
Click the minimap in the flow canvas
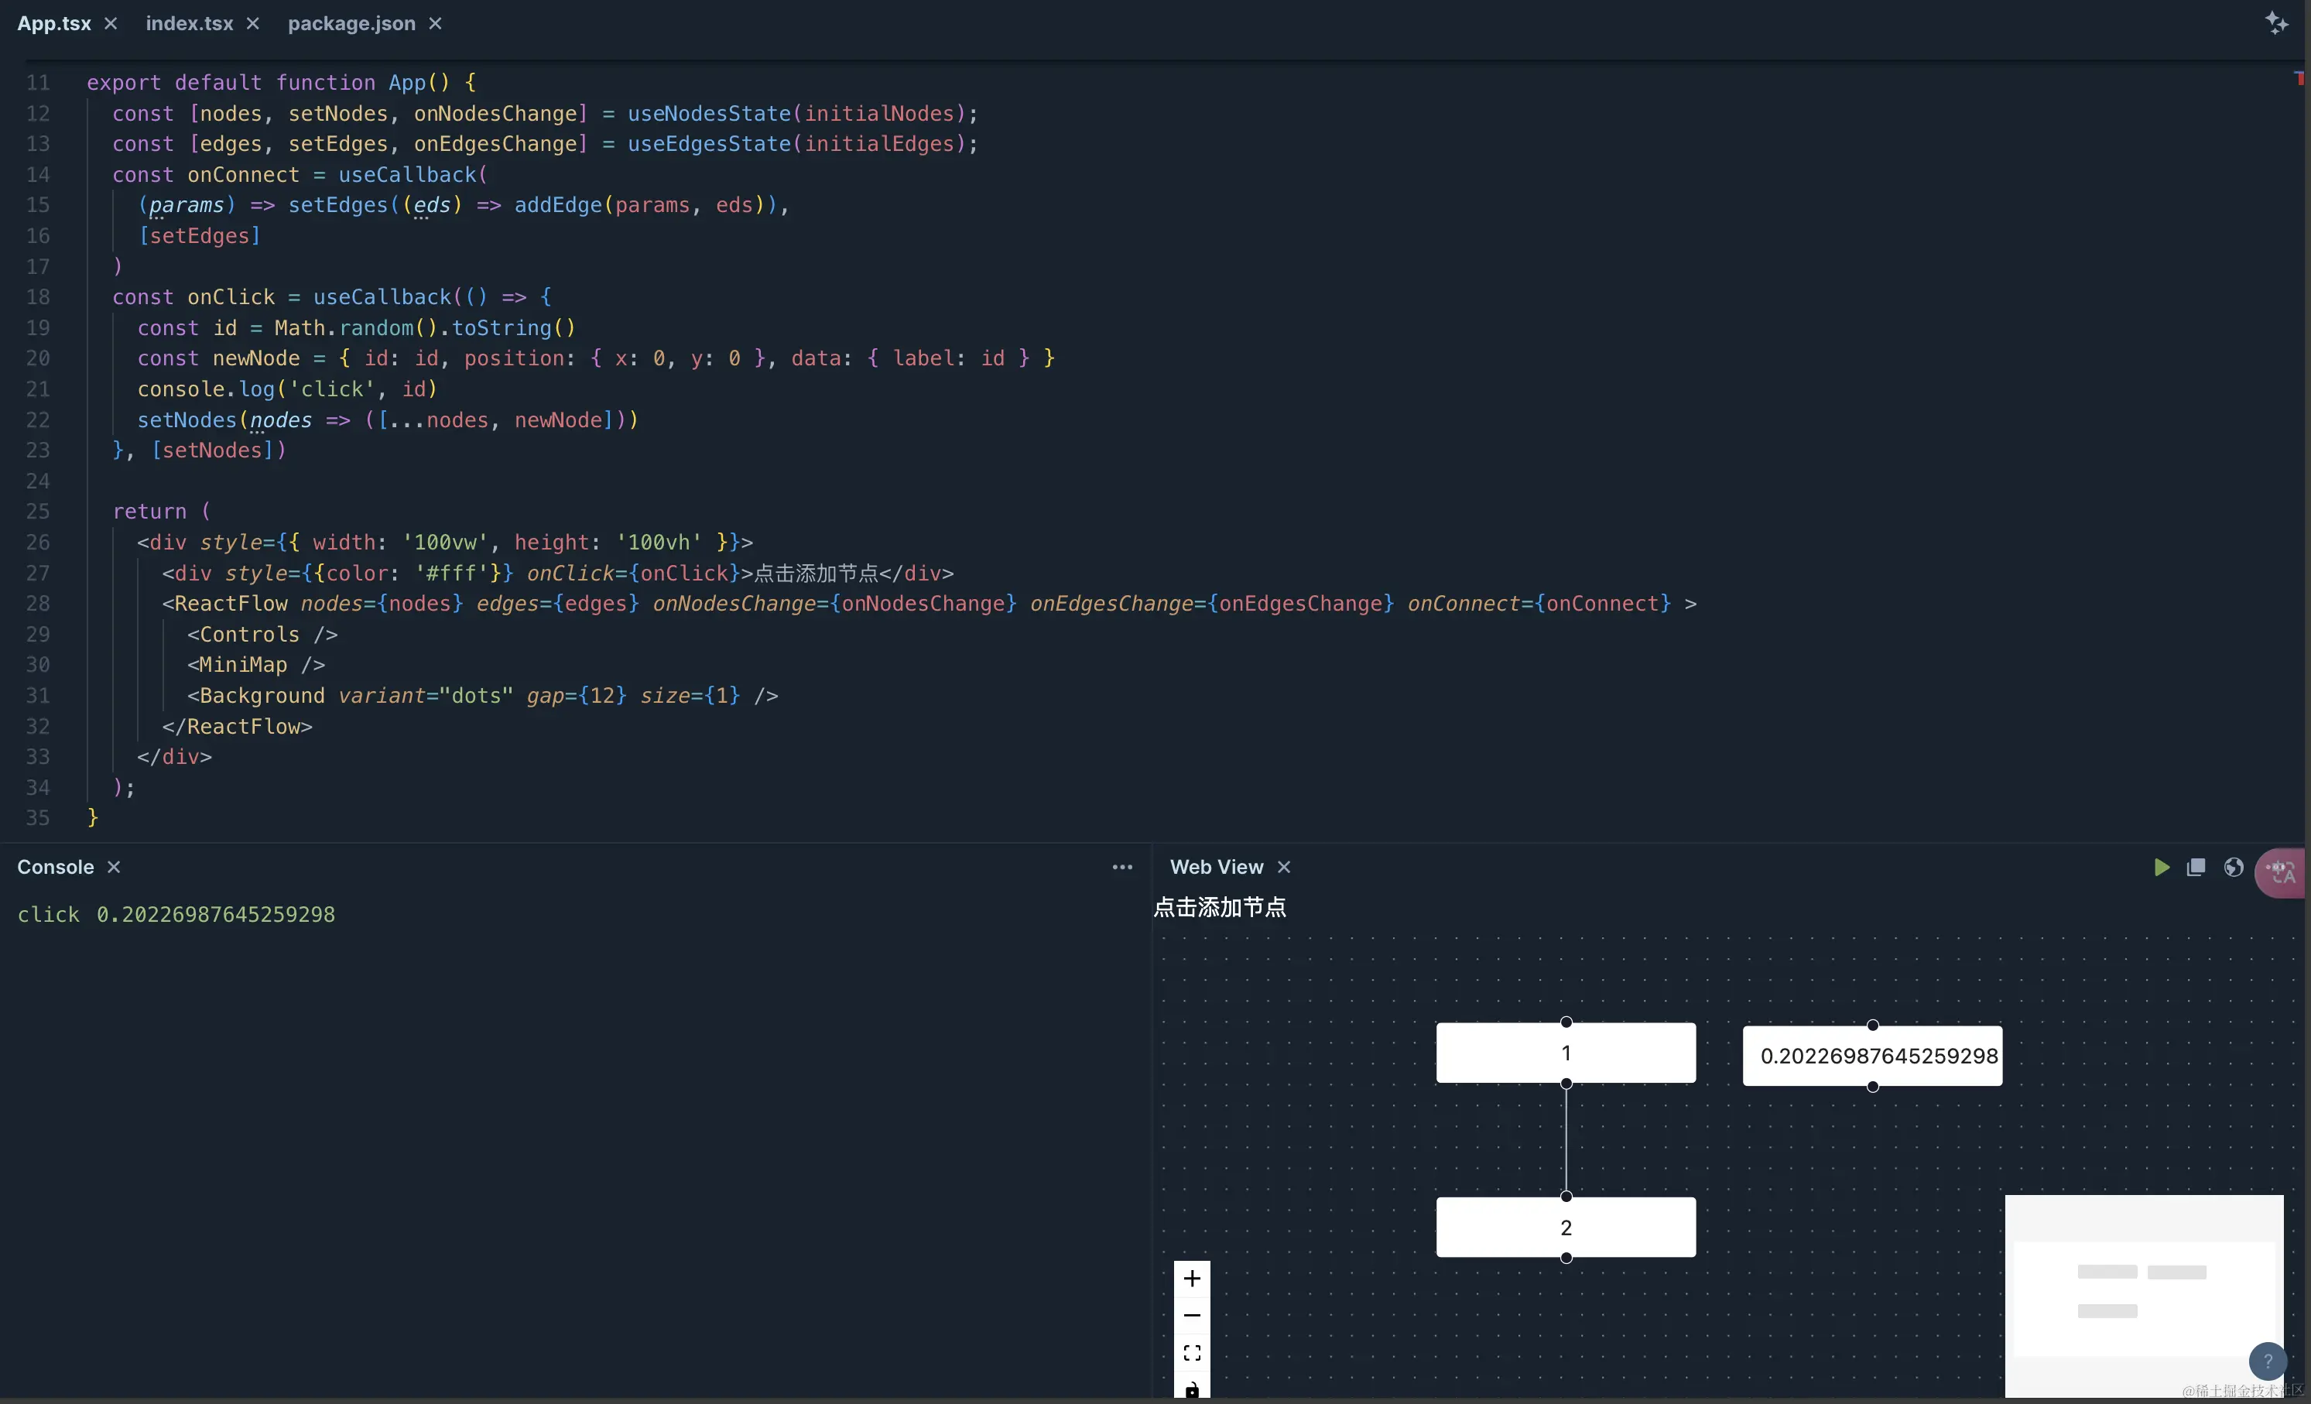[x=2143, y=1294]
